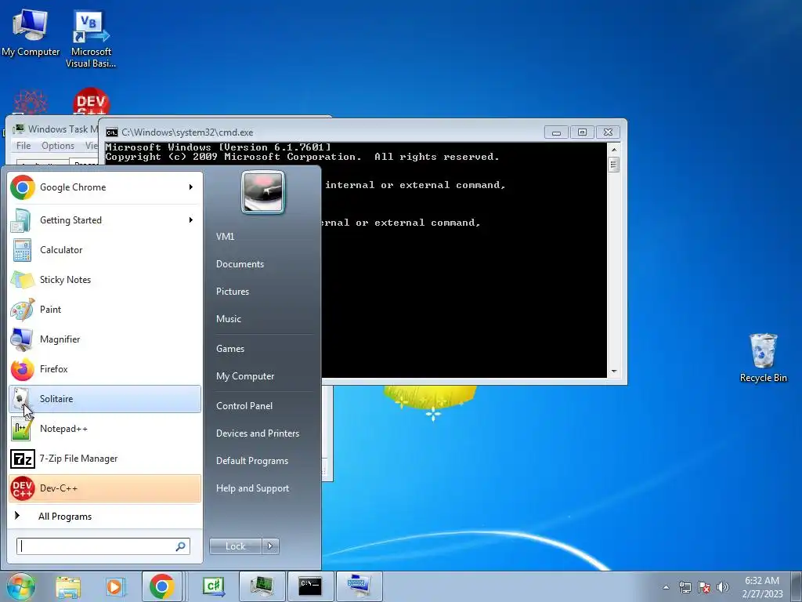Click the cmd scrollbar thumb
The image size is (802, 602).
pos(614,165)
